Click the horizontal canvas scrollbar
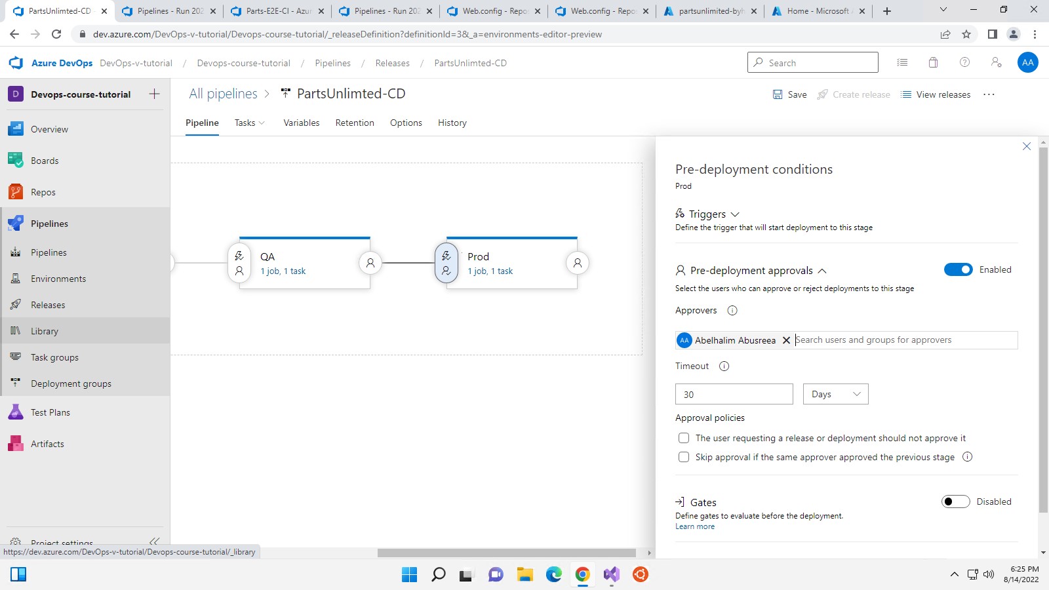The image size is (1049, 590). [x=506, y=553]
